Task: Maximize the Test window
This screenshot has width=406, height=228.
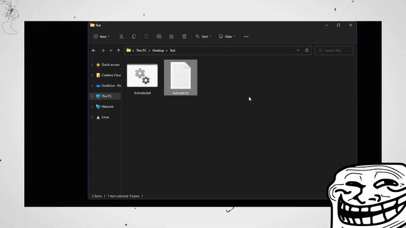Action: (x=338, y=25)
